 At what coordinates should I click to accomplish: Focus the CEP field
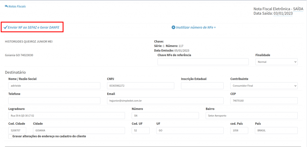pos(264,101)
